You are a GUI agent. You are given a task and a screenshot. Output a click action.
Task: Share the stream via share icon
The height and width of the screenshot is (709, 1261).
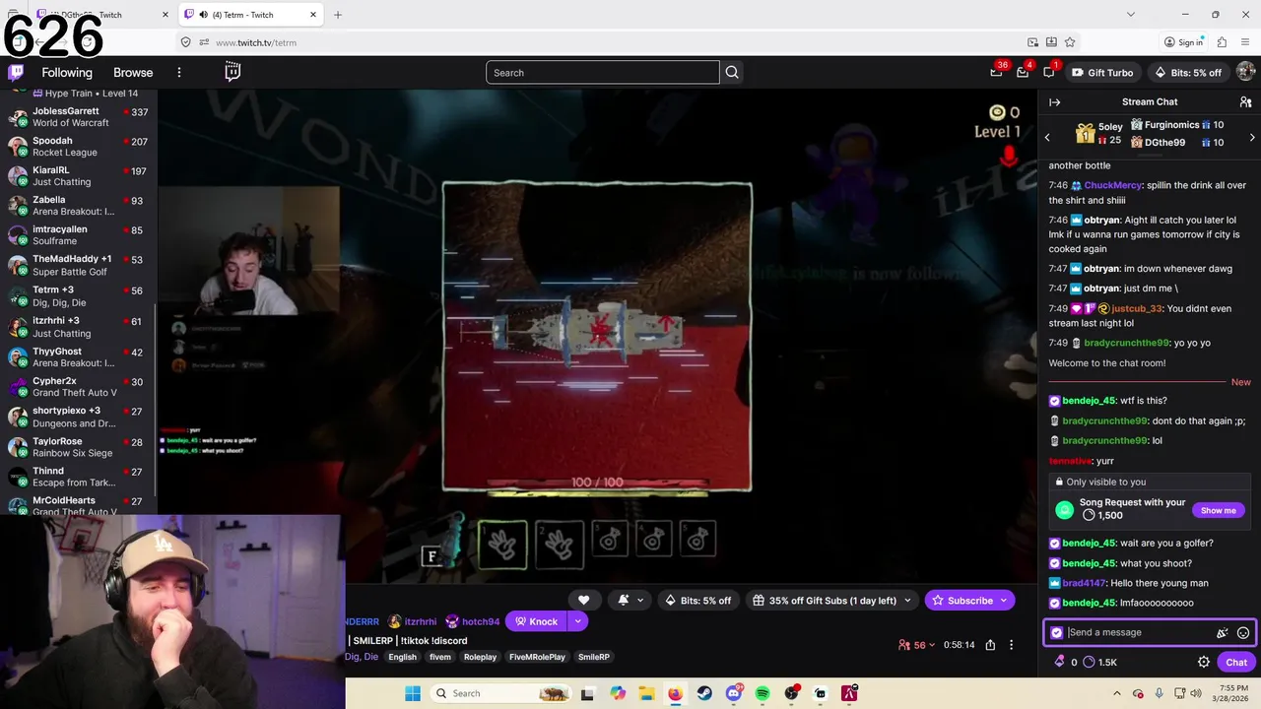pyautogui.click(x=990, y=645)
